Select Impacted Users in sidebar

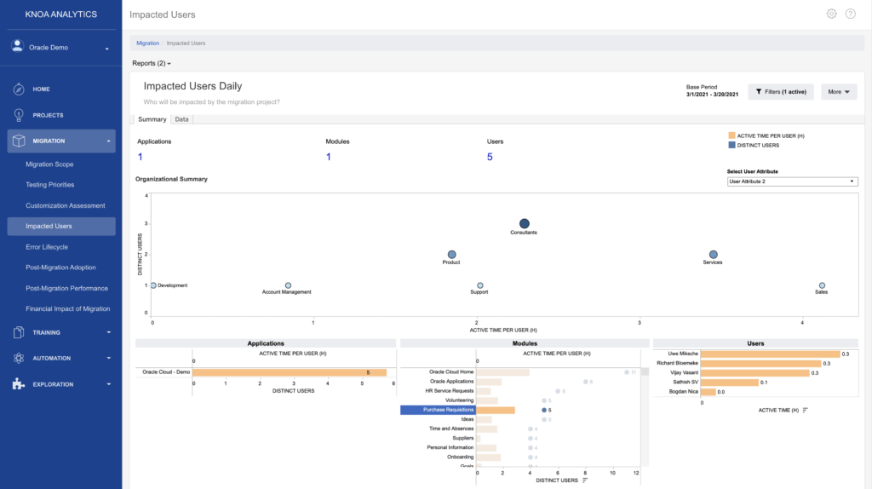[61, 226]
